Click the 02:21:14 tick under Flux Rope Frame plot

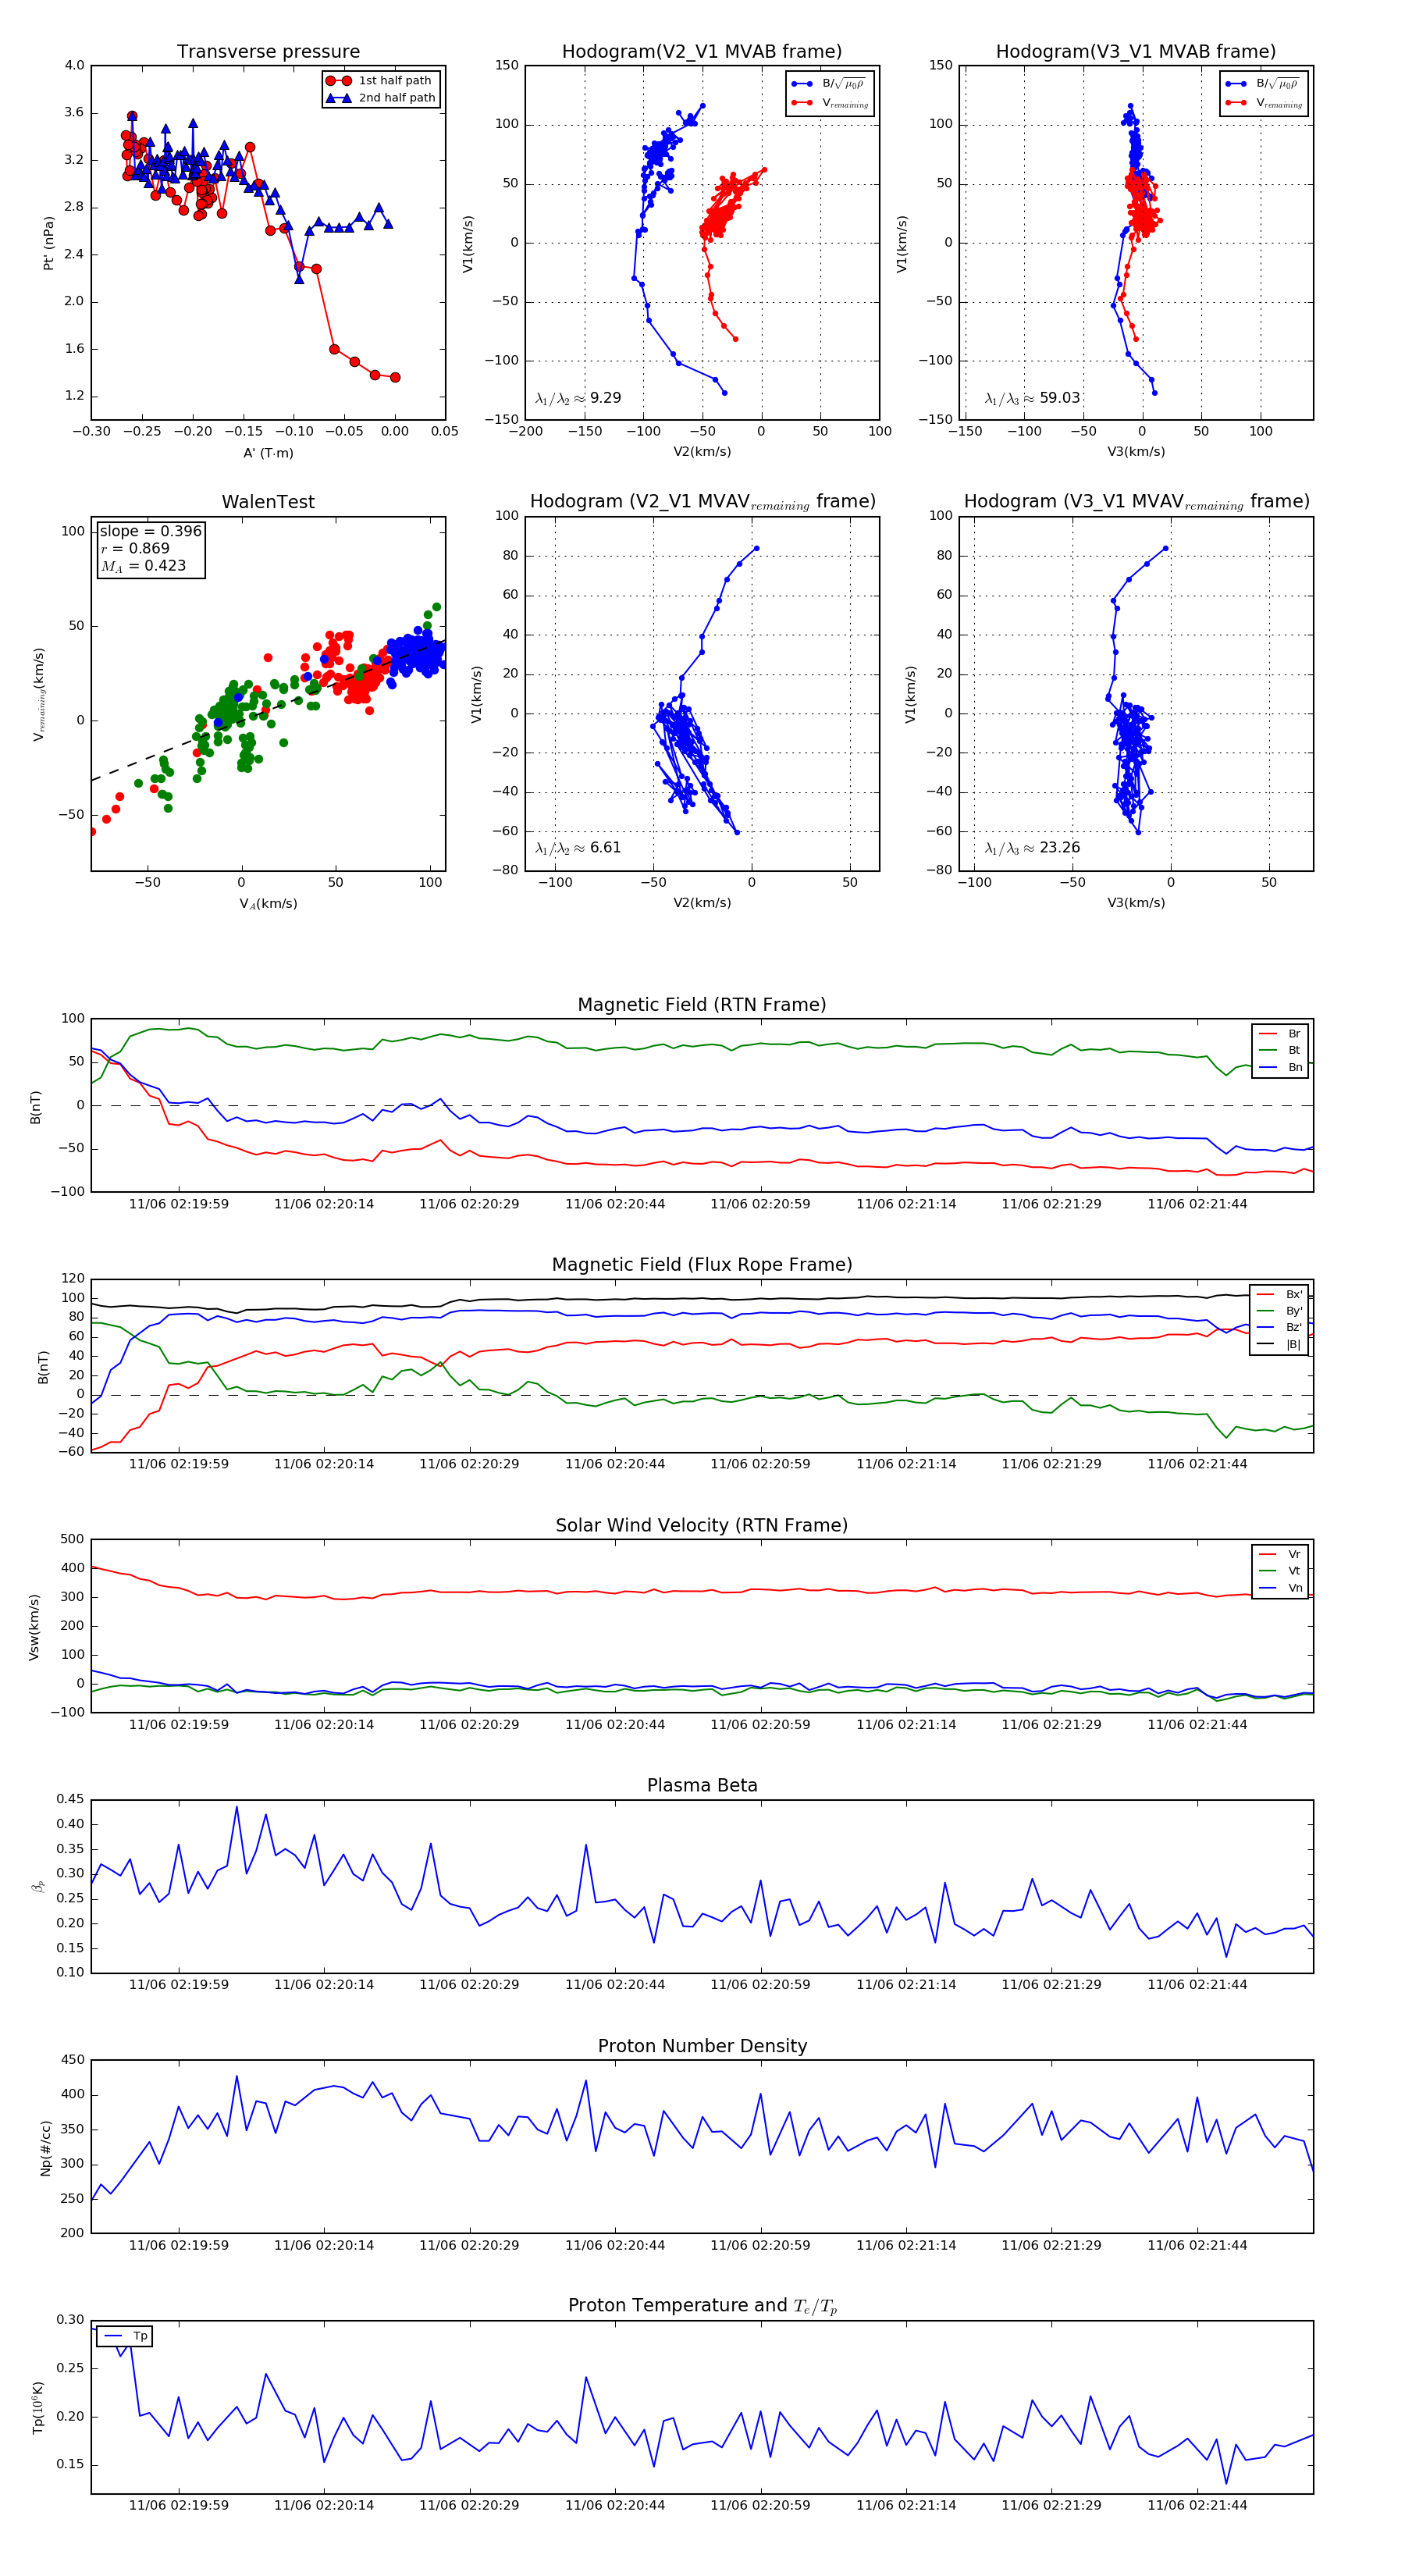[x=906, y=1464]
